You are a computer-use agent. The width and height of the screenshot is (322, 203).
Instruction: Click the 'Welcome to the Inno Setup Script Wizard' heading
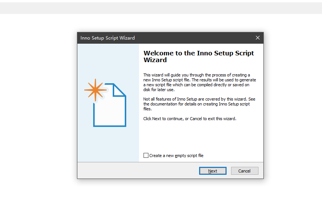click(199, 56)
